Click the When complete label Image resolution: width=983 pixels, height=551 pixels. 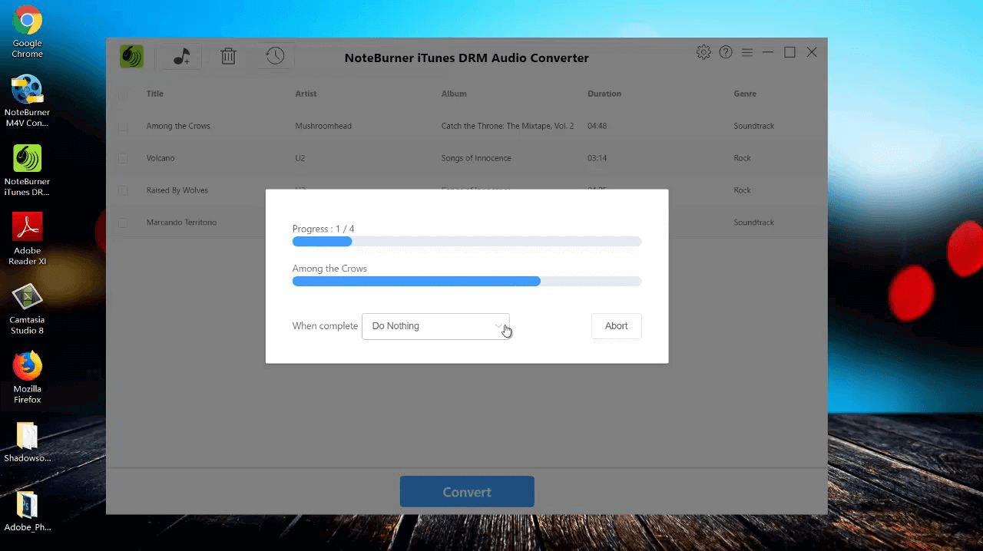325,326
